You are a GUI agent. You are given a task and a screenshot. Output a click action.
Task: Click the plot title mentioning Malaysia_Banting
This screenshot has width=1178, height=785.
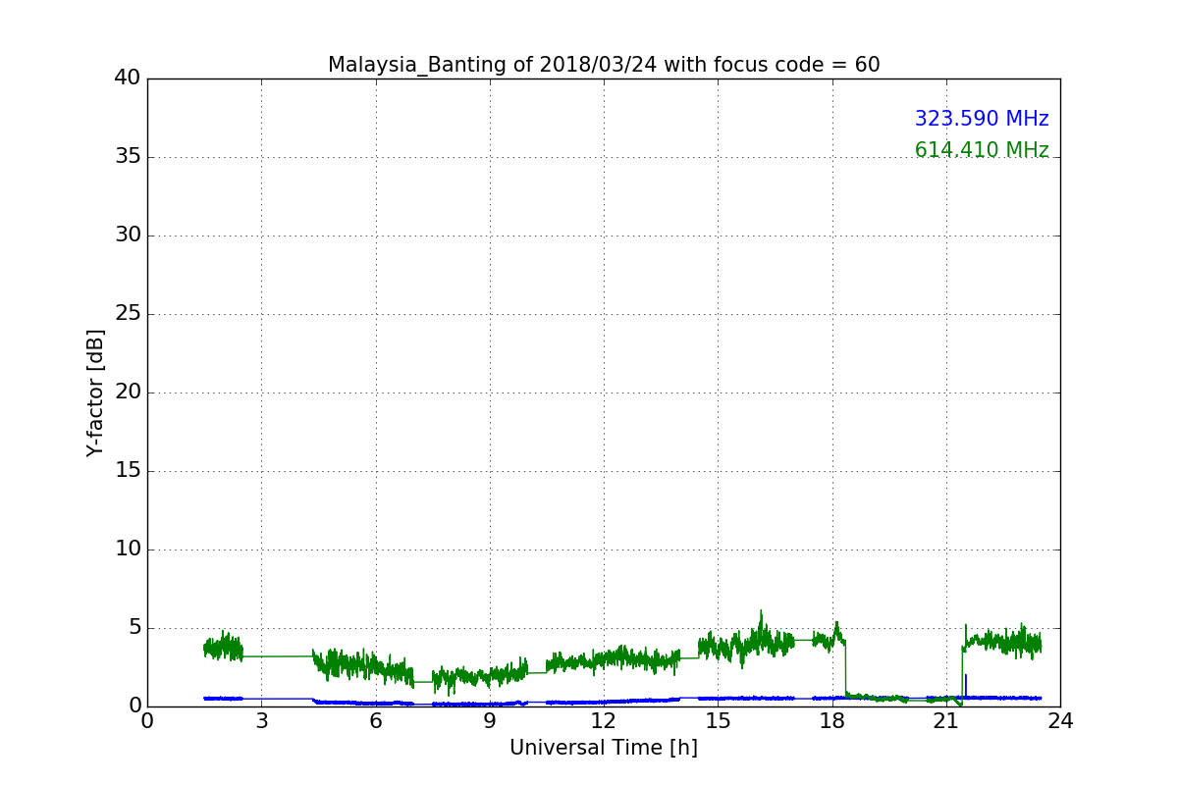604,65
